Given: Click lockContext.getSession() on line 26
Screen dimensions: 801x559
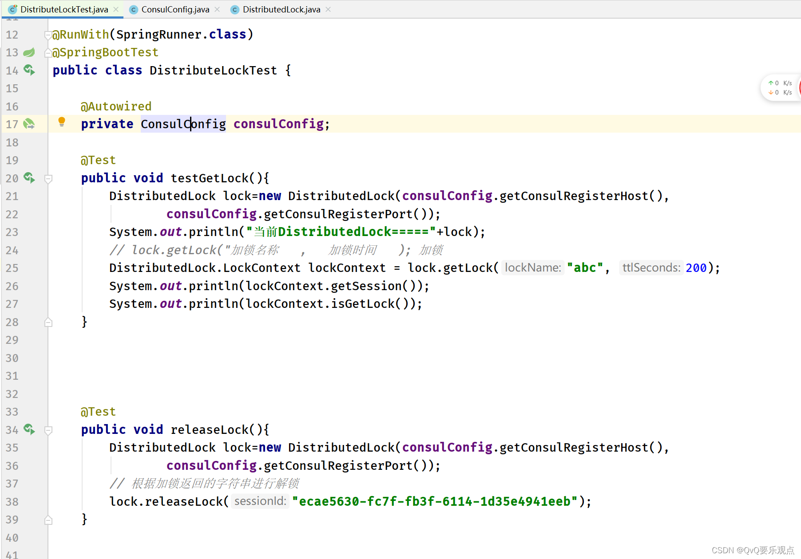Looking at the screenshot, I should coord(330,286).
